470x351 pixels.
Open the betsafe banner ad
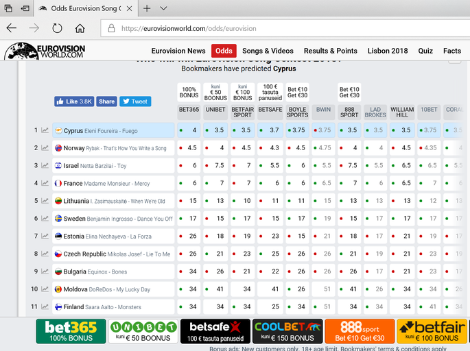215,331
